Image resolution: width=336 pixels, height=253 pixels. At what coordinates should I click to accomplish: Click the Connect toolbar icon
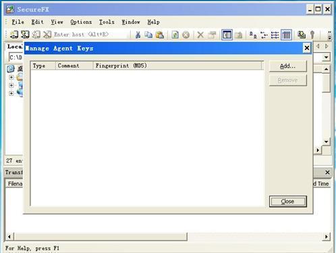click(14, 34)
